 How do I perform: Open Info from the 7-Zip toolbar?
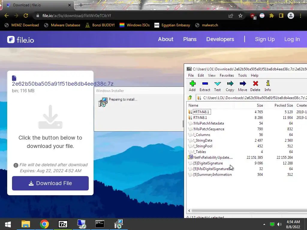(x=268, y=86)
